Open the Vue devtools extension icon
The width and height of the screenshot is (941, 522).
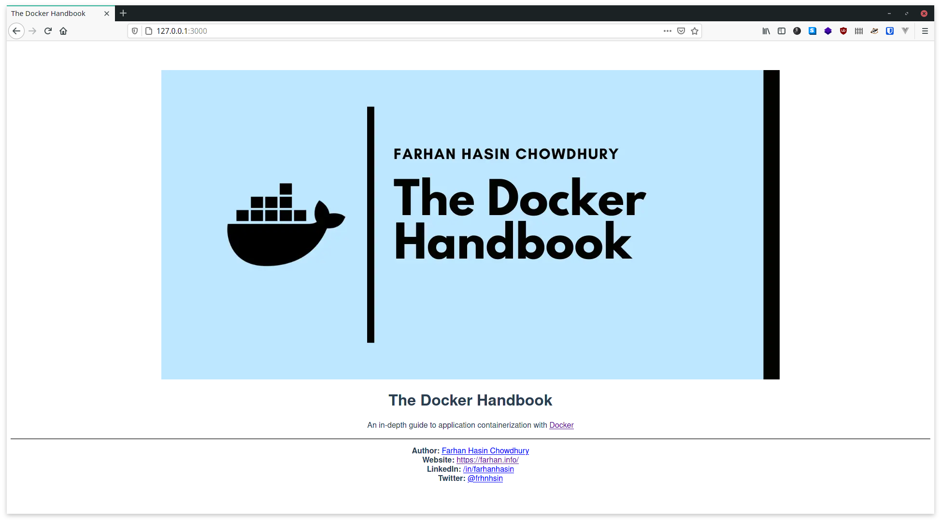(x=905, y=31)
